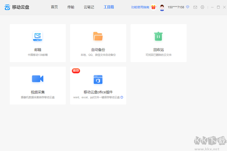Click the 移动云盘 app name text
The width and height of the screenshot is (227, 151).
pyautogui.click(x=21, y=7)
